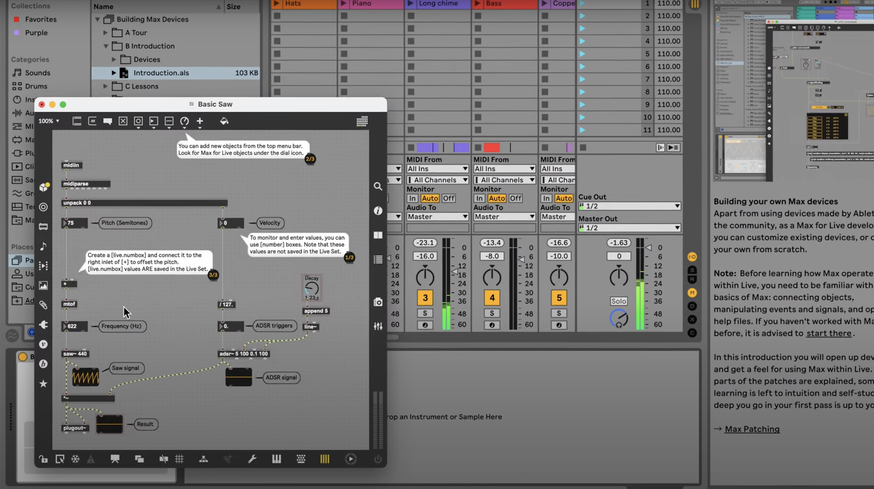
Task: Open Live's browser search with the magnifier icon
Action: point(378,186)
